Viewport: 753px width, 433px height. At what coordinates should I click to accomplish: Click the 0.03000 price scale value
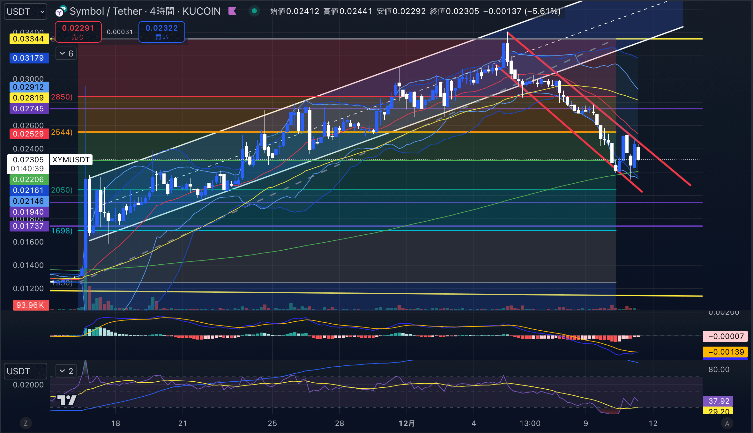pos(28,79)
